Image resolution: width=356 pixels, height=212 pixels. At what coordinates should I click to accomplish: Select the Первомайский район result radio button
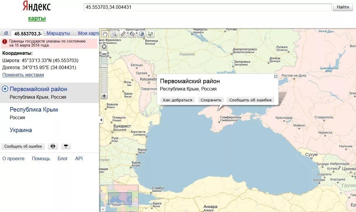pyautogui.click(x=5, y=89)
